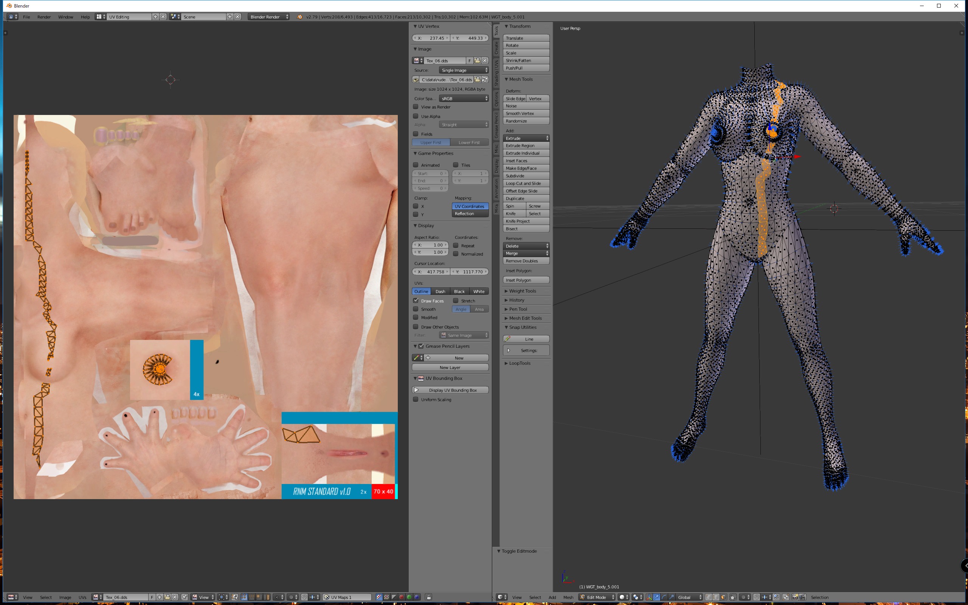968x605 pixels.
Task: Click Remove Doubles button
Action: click(x=526, y=261)
